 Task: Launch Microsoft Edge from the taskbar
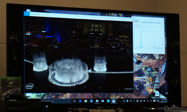[80, 101]
